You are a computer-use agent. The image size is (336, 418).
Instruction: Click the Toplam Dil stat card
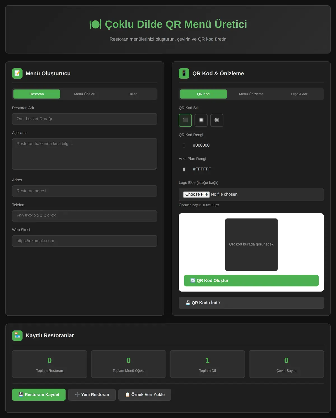click(207, 364)
